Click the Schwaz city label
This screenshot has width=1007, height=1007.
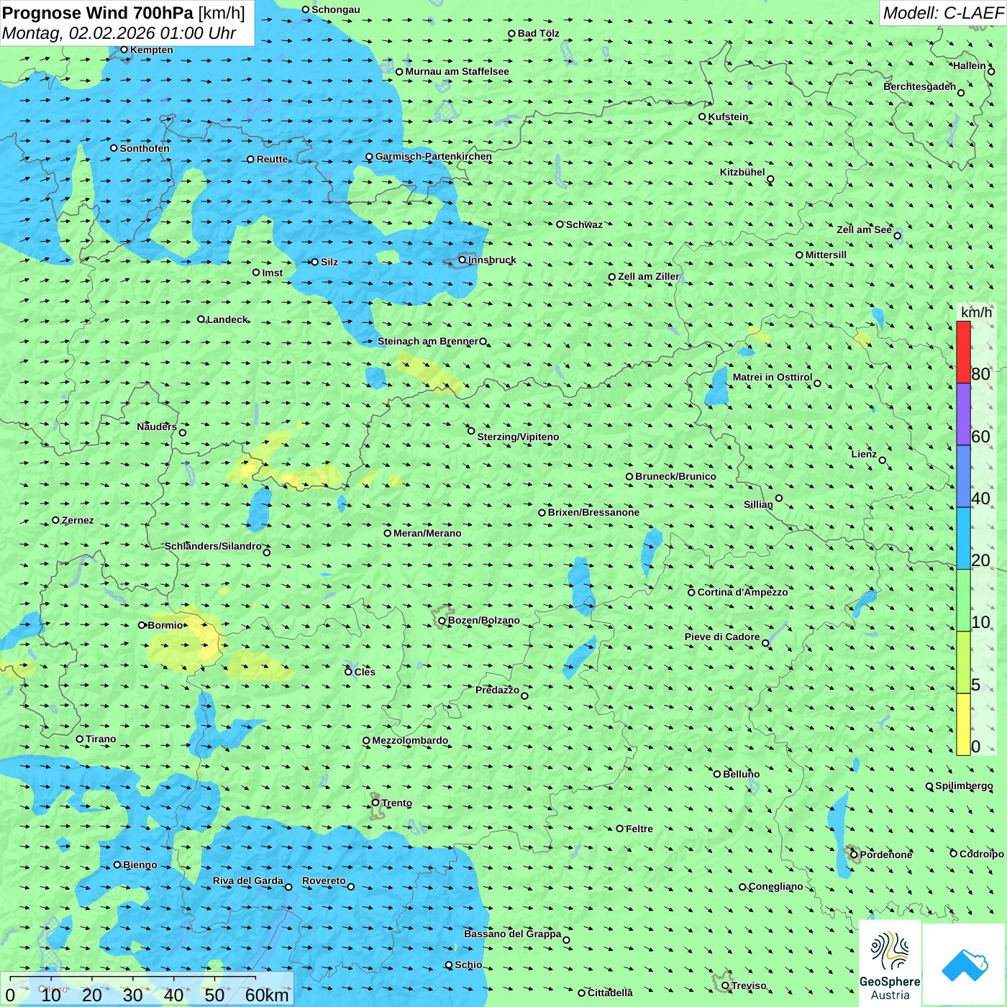(x=584, y=224)
